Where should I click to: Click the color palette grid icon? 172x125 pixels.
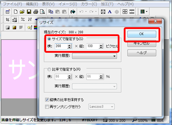(142, 11)
